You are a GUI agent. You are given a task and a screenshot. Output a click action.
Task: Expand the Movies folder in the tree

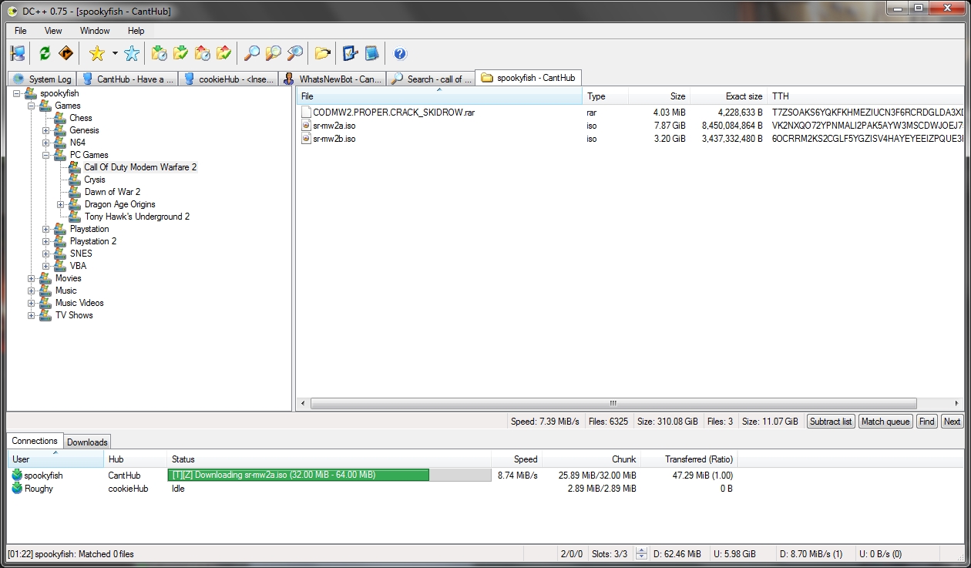pos(32,278)
